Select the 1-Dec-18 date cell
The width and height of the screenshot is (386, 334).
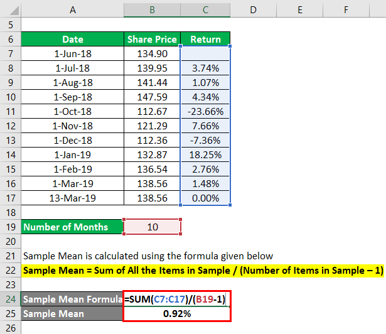[x=73, y=140]
